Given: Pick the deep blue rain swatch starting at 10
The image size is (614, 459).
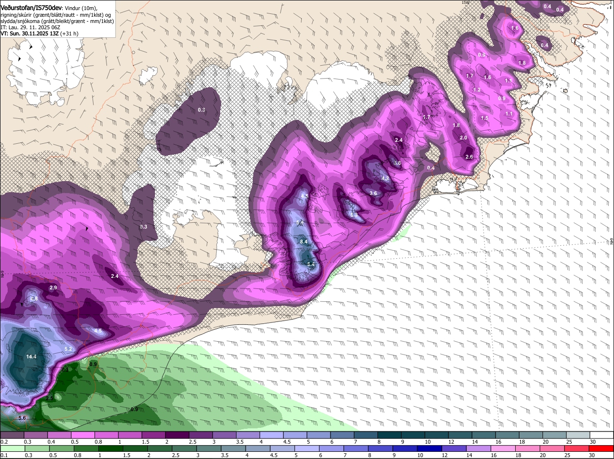Looking at the screenshot, I should click(430, 448).
